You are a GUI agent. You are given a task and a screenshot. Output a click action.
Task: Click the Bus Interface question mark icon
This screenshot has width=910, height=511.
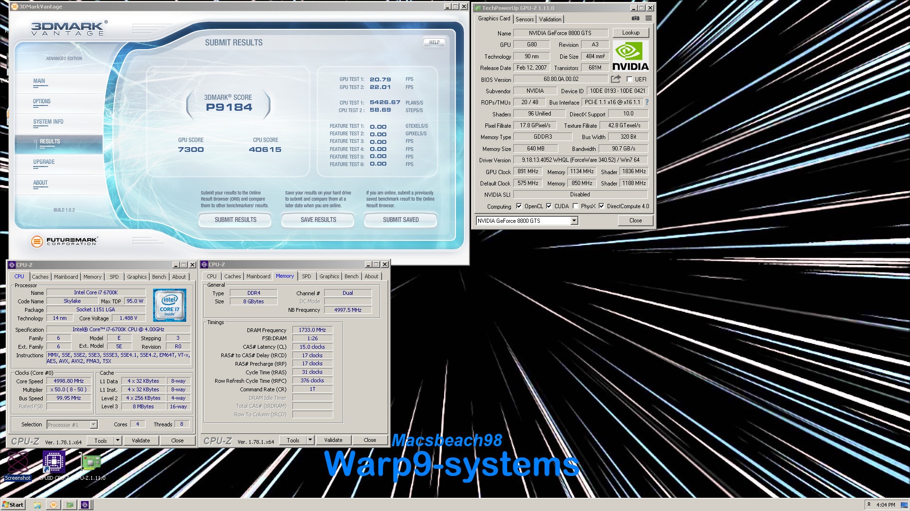(646, 102)
